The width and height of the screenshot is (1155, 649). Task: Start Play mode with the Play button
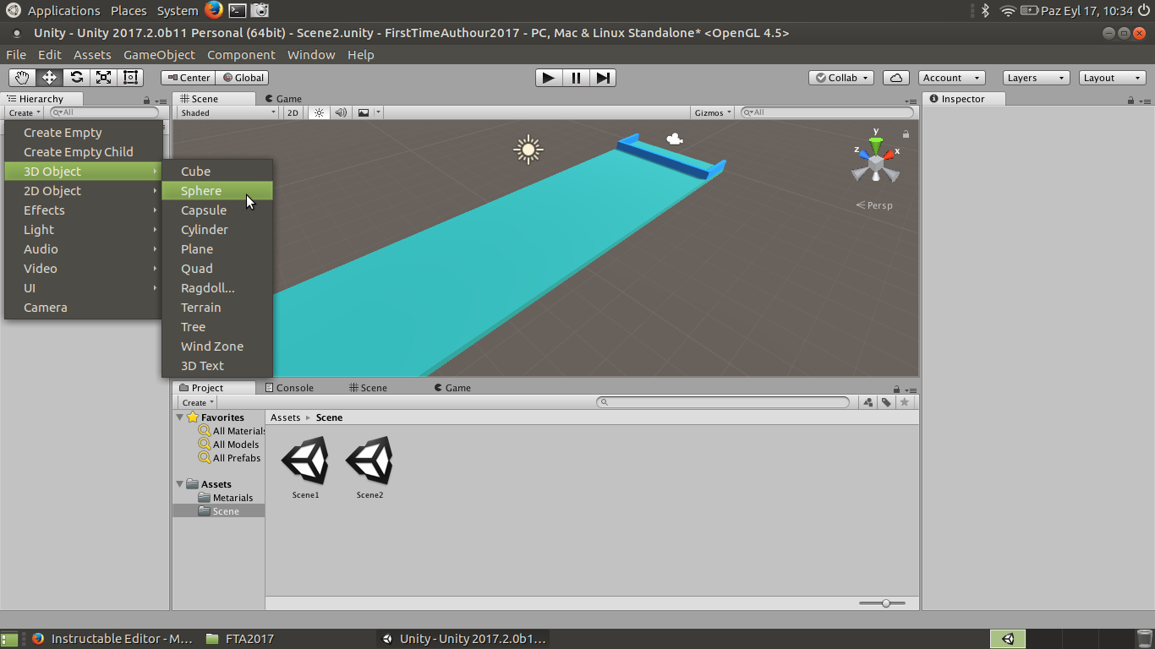(x=549, y=78)
